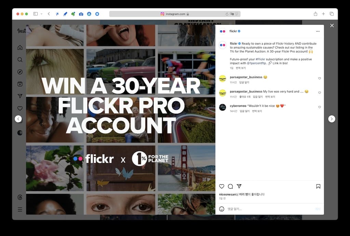Like the post with heart icon
This screenshot has height=236, width=350.
click(x=221, y=186)
